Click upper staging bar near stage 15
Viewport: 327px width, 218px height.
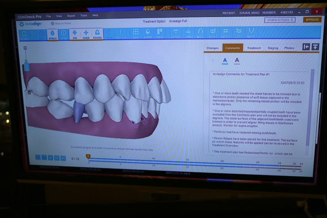tap(187, 162)
